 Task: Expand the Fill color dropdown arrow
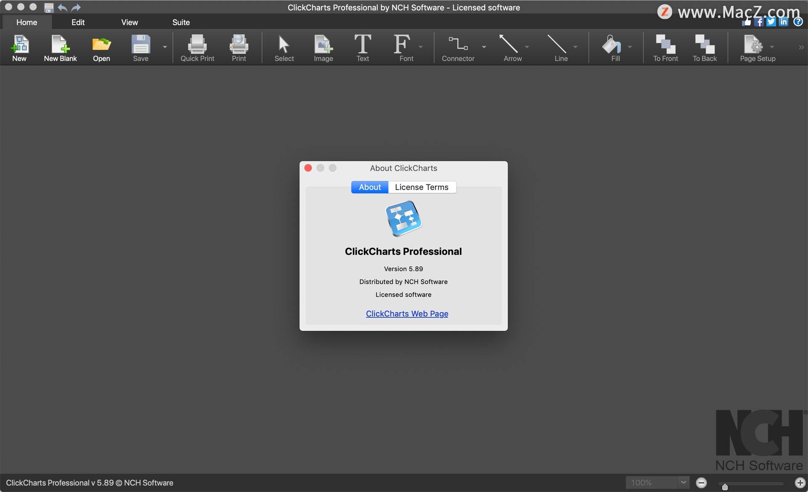(630, 47)
